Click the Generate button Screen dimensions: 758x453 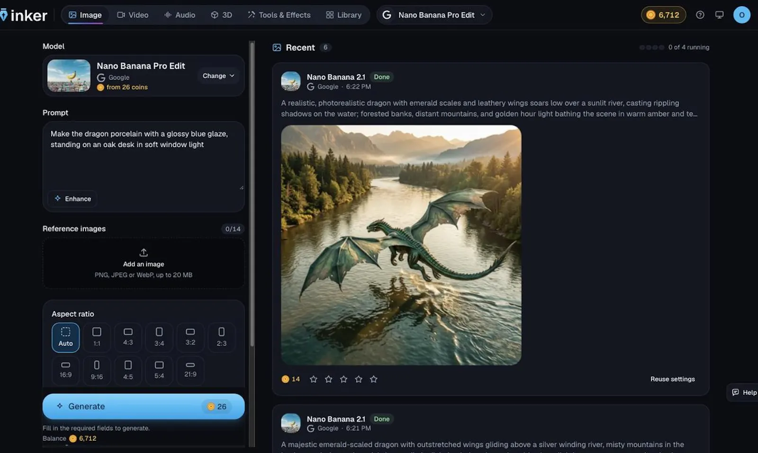(144, 406)
